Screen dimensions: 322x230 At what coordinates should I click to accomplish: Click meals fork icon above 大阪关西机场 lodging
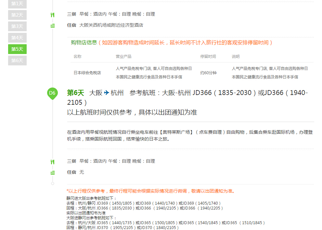[x=53, y=15]
